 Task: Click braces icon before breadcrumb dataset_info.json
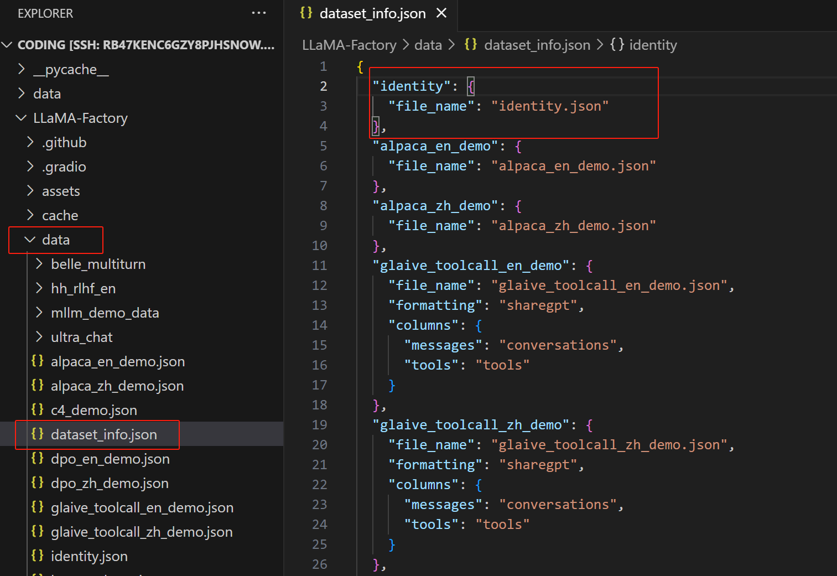coord(471,44)
